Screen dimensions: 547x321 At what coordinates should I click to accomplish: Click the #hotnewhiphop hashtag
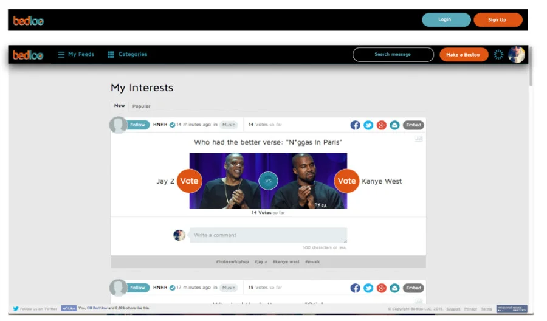pos(232,261)
